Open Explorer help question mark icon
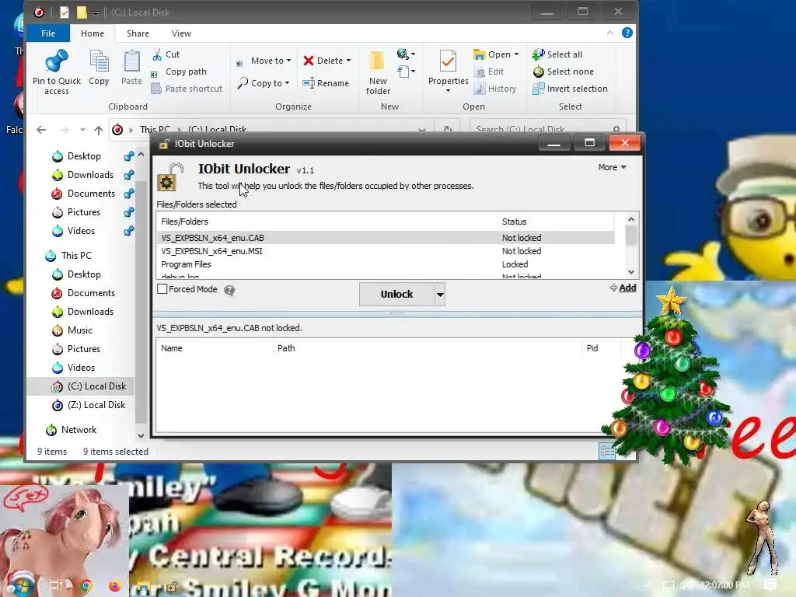Viewport: 796px width, 597px height. [x=627, y=33]
